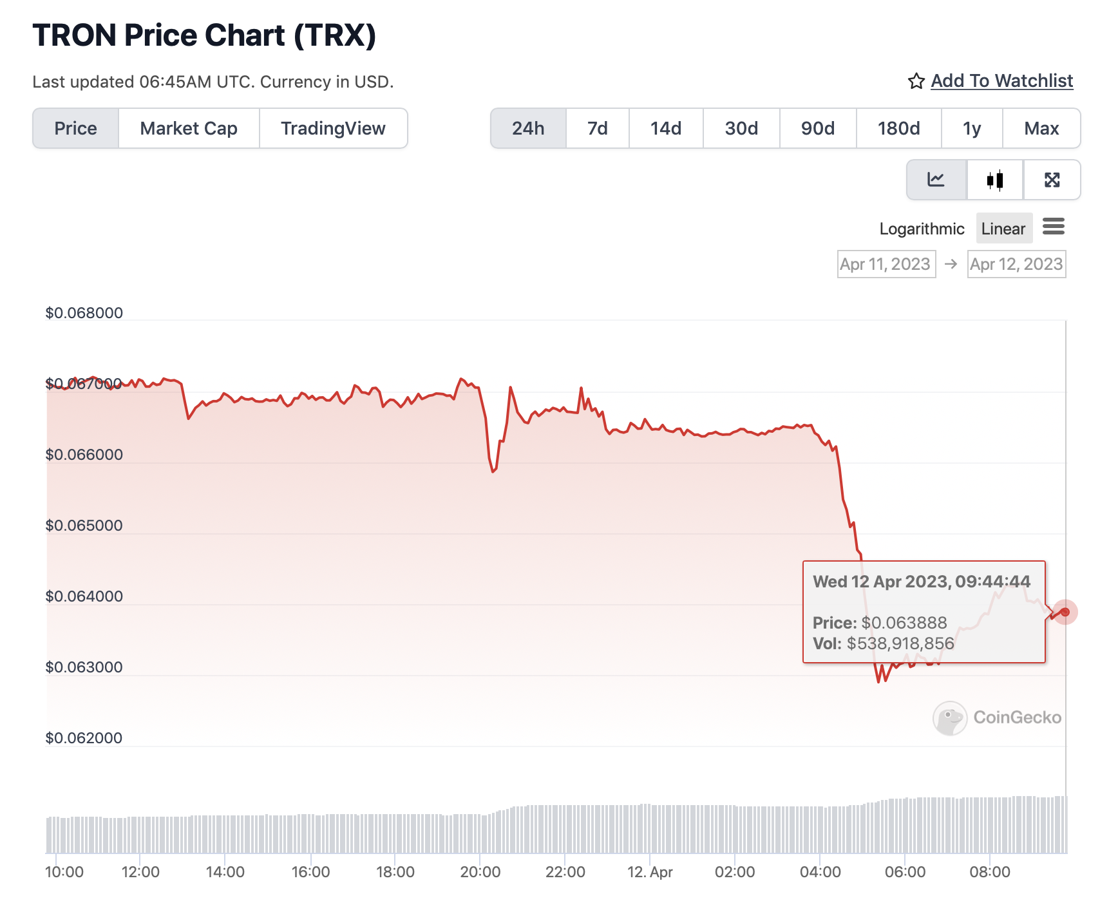The width and height of the screenshot is (1109, 912).
Task: Choose the 7d time range
Action: pos(598,128)
